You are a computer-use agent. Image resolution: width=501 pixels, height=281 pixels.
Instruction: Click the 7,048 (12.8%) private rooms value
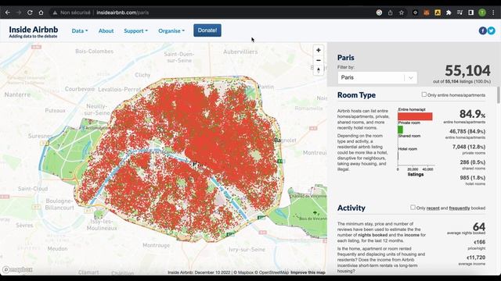click(469, 147)
